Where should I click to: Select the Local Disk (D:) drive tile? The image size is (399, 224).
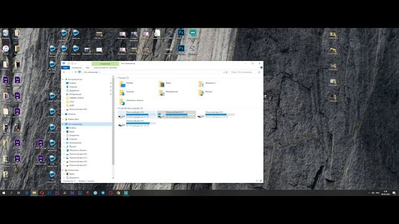coord(216,114)
